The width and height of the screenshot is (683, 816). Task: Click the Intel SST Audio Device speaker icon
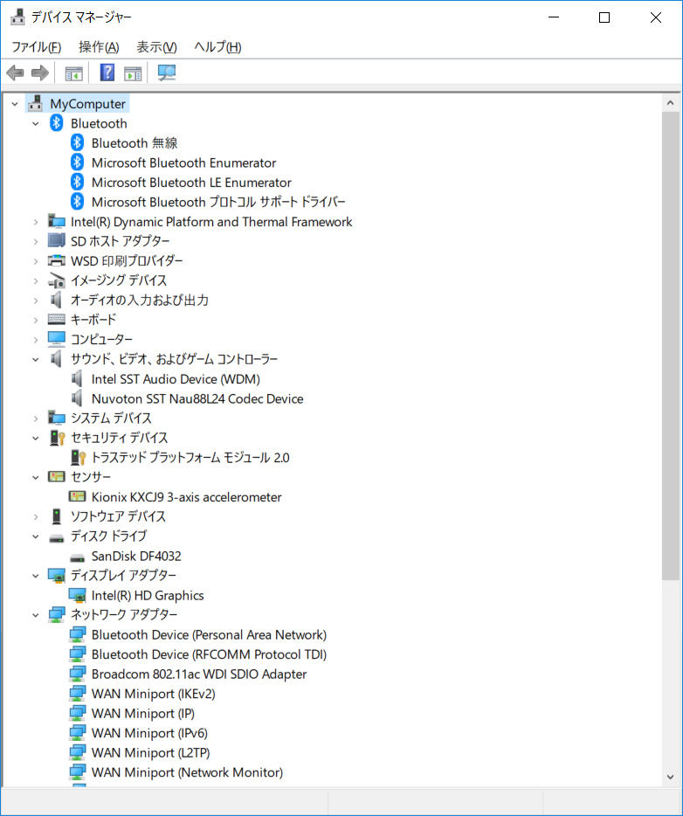(x=77, y=379)
